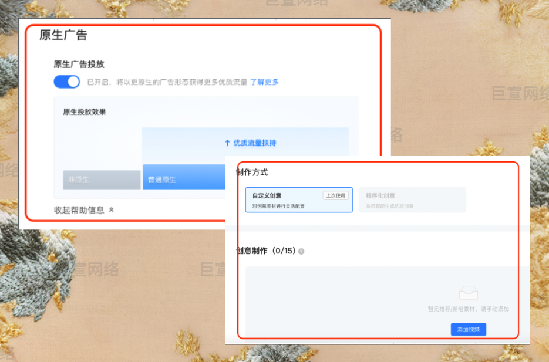Viewport: 549px width, 362px height.
Task: Click the empty-state inbox icon
Action: [469, 292]
